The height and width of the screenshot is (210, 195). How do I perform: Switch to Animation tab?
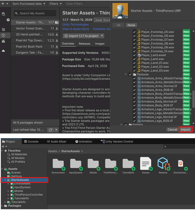pos(84,142)
